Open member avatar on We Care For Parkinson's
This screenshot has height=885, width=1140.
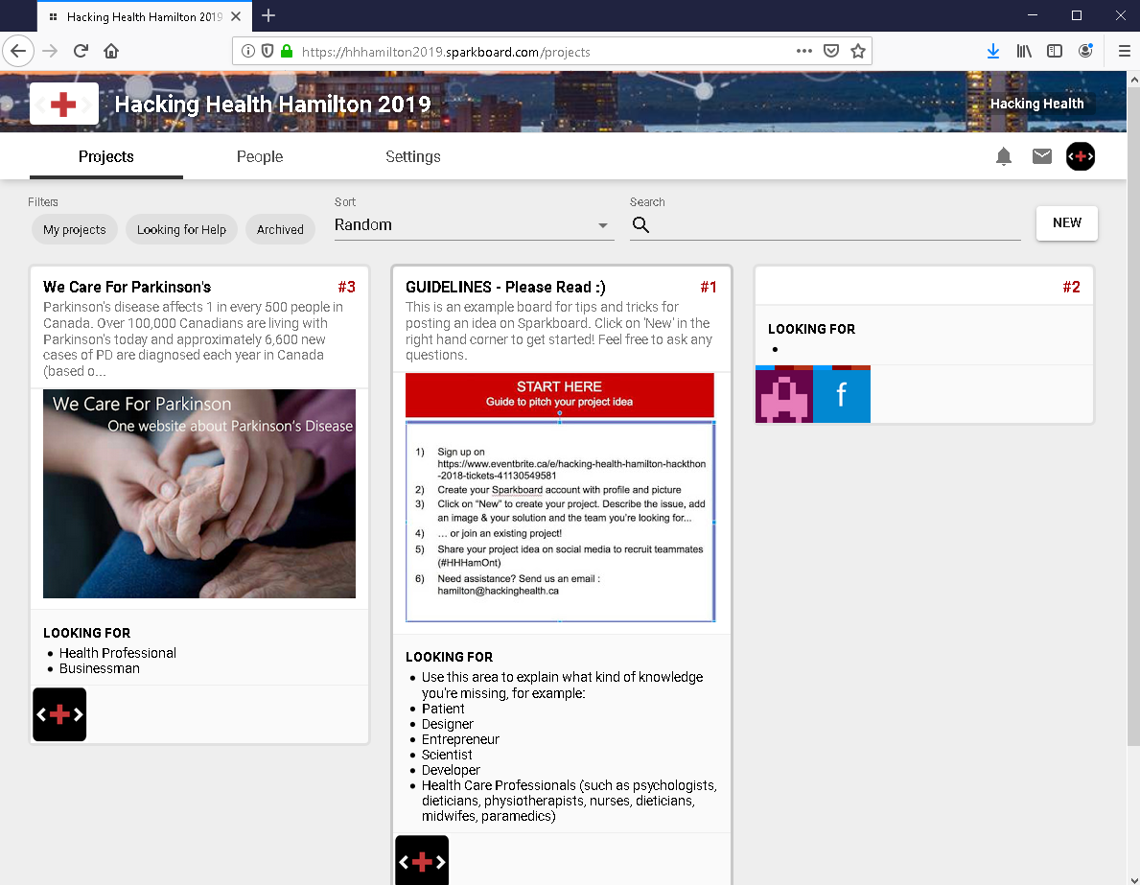pos(59,714)
